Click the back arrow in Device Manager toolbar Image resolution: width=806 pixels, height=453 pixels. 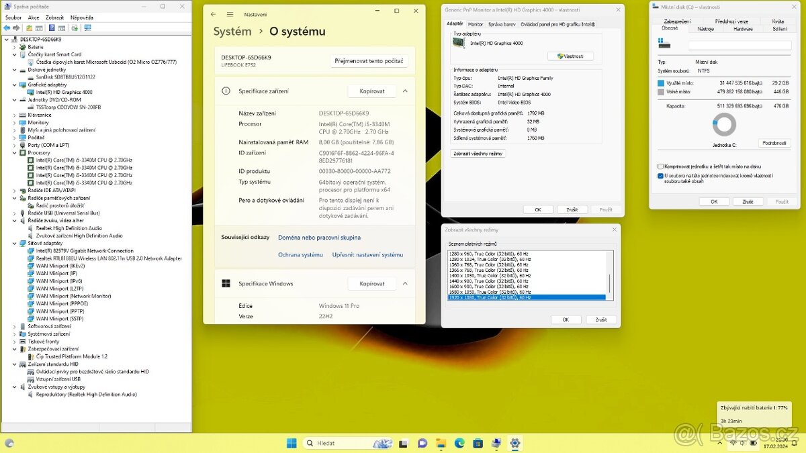coord(7,28)
